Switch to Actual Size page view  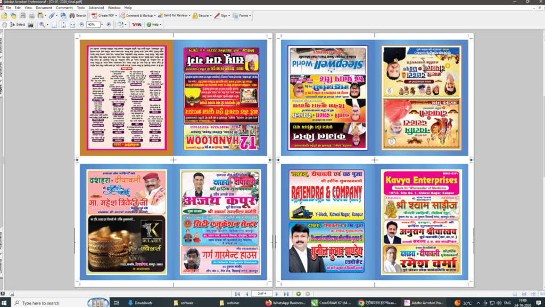[54, 25]
